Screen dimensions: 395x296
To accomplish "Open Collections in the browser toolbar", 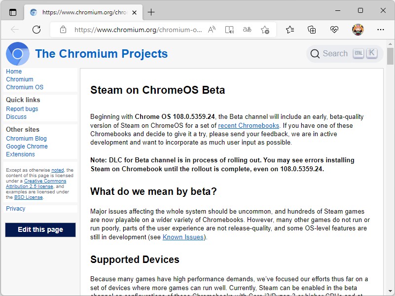I will coord(312,30).
